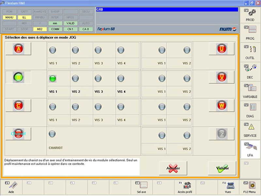Select axis W red button

point(222,105)
